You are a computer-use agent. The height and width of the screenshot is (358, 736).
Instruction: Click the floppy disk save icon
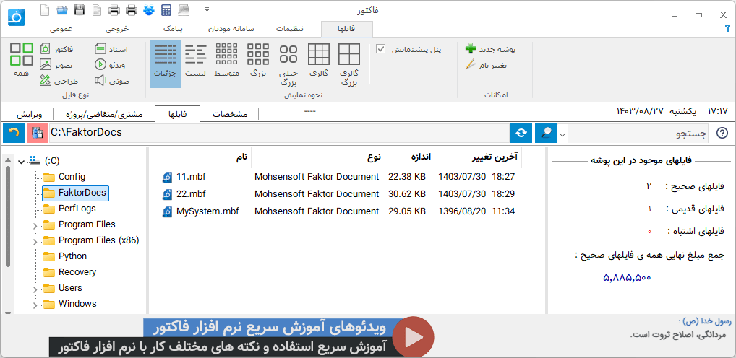80,9
